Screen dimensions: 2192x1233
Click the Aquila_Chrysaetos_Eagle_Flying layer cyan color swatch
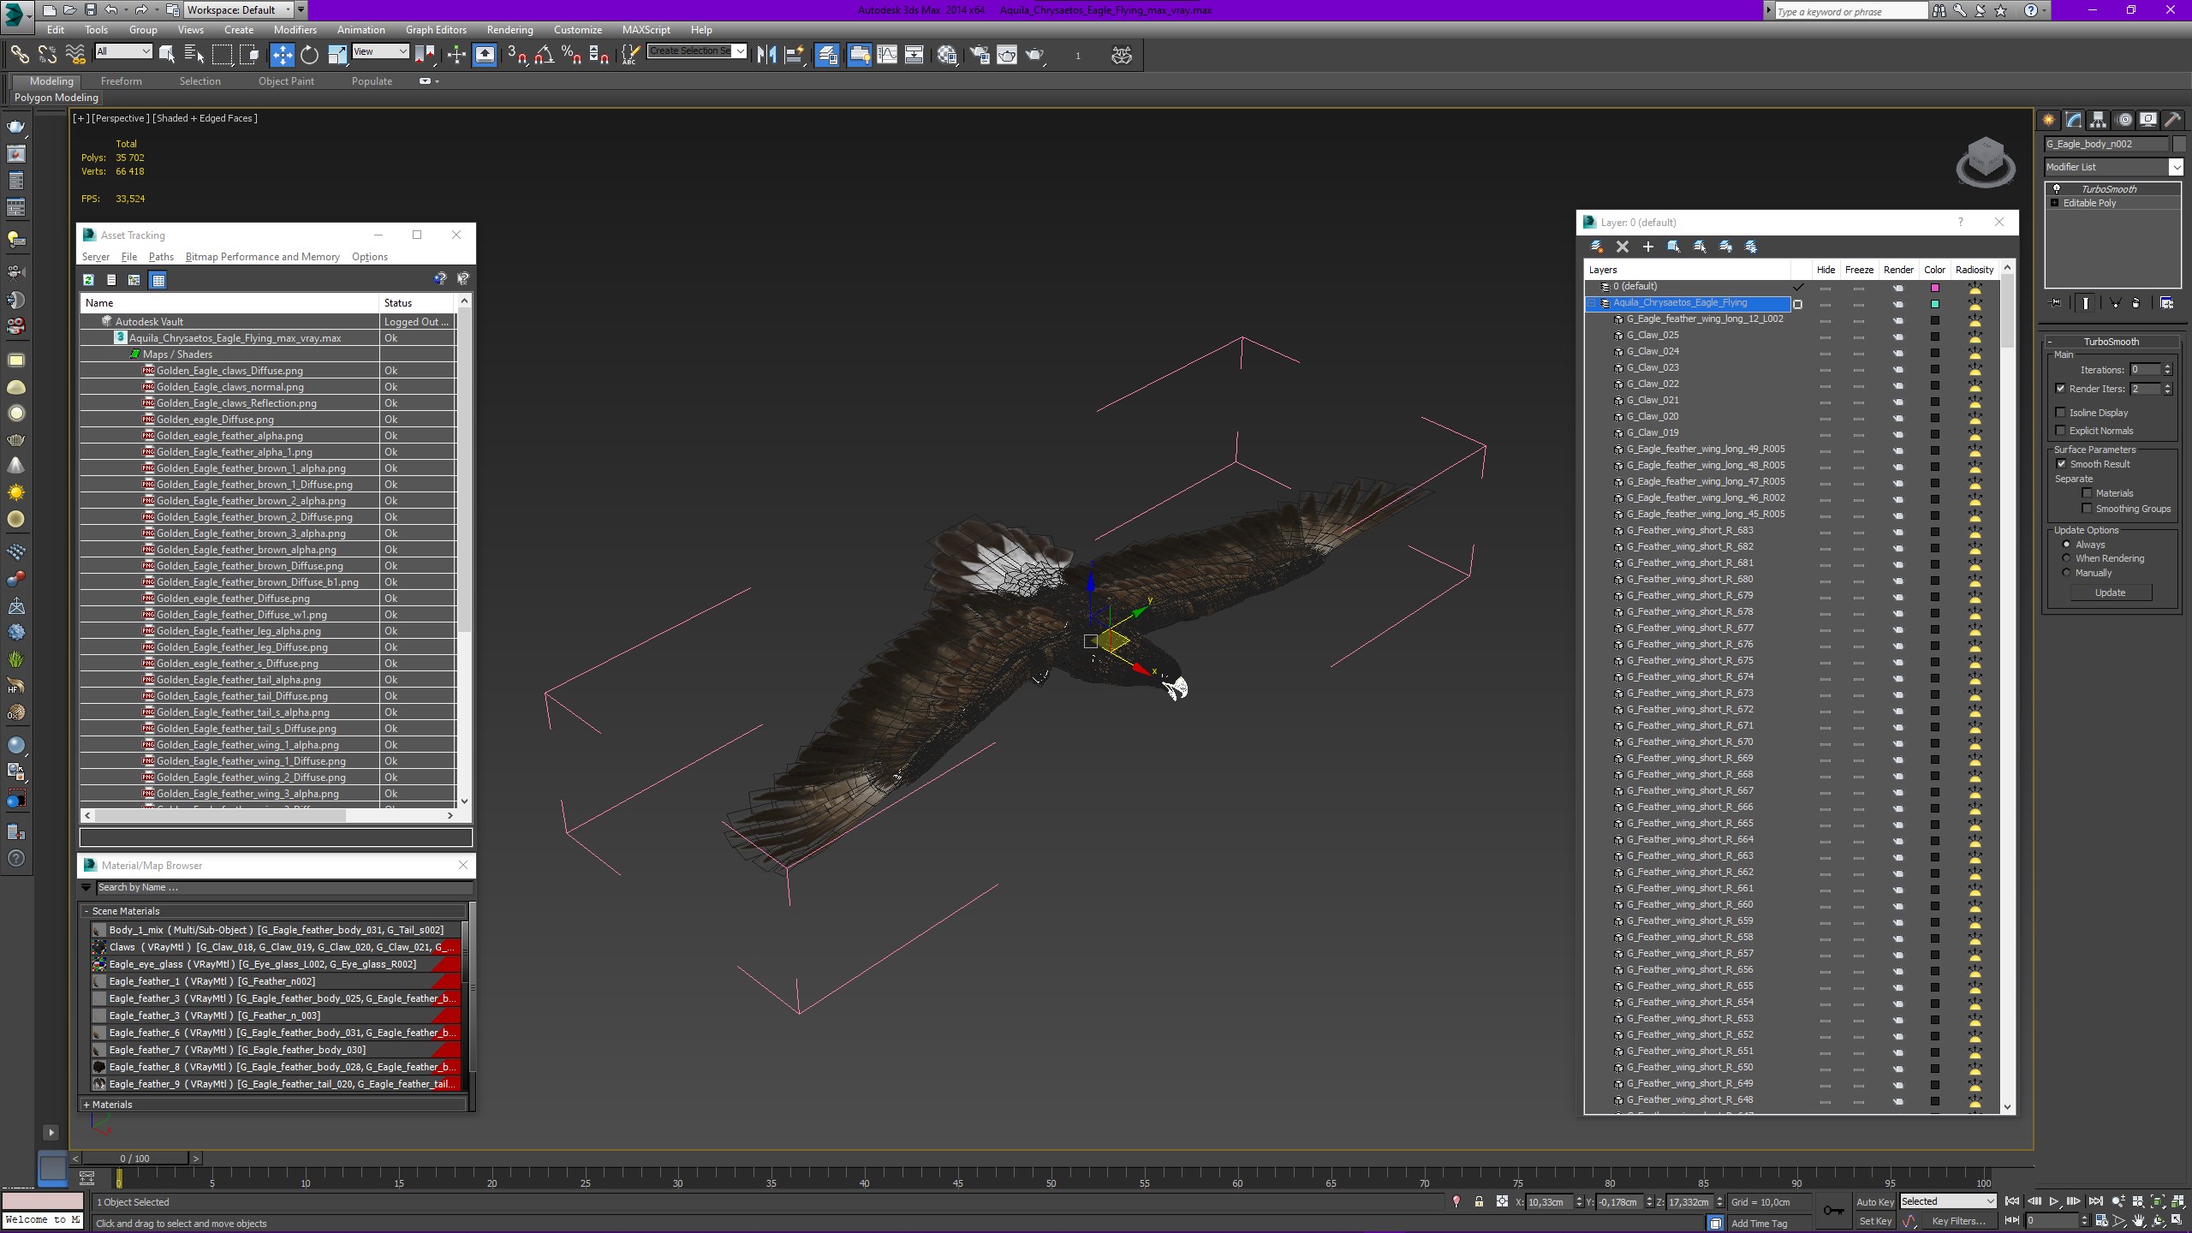click(1934, 304)
